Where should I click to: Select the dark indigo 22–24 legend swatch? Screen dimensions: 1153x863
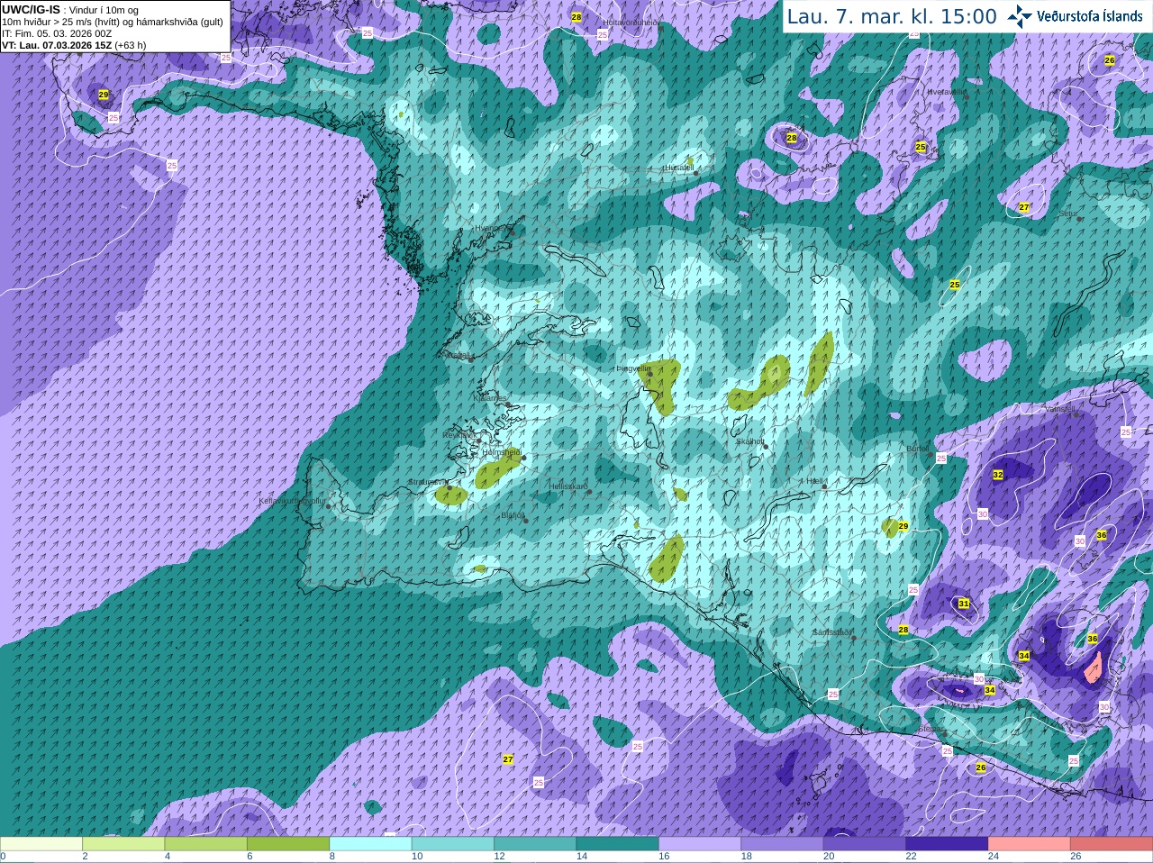click(x=948, y=844)
